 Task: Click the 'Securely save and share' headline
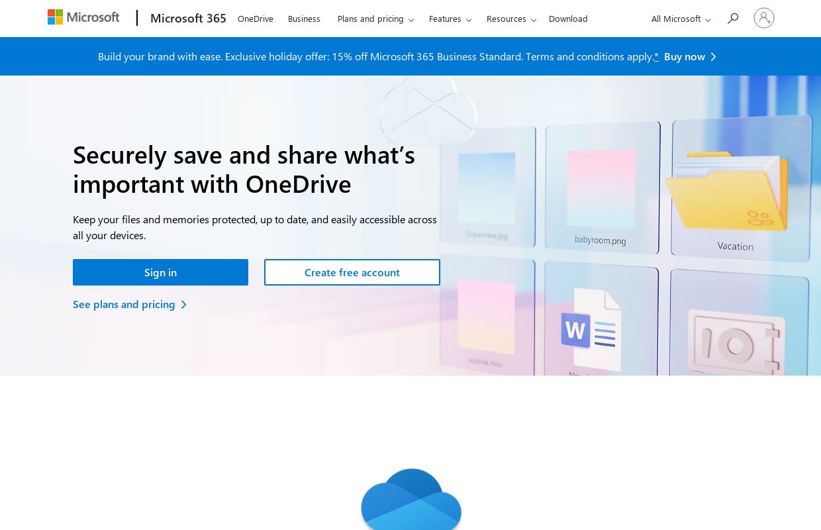click(244, 169)
